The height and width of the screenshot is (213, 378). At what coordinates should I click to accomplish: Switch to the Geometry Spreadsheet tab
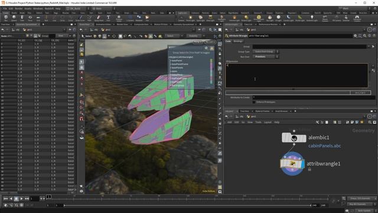27,24
